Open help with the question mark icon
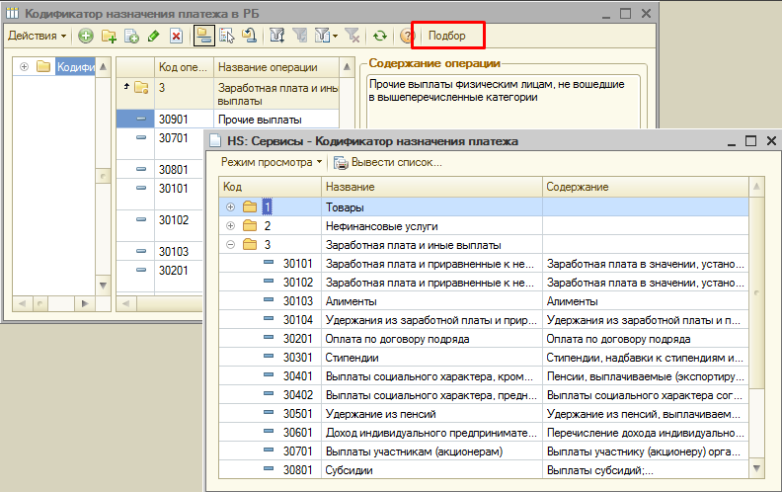This screenshot has width=782, height=492. (x=405, y=37)
